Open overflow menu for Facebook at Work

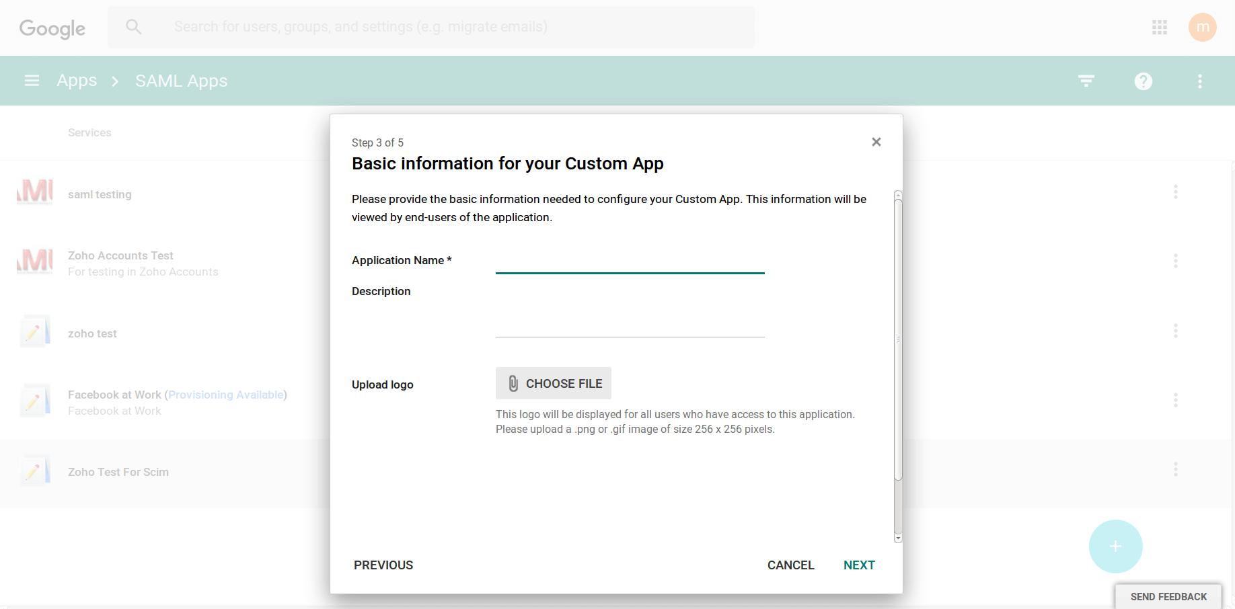[1175, 400]
